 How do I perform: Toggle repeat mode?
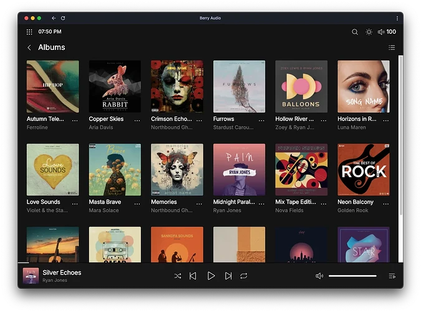[244, 276]
